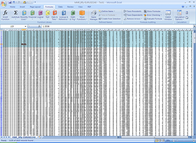Open Date & Time functions list
Viewport: 196px width, 143px height.
[x=55, y=15]
